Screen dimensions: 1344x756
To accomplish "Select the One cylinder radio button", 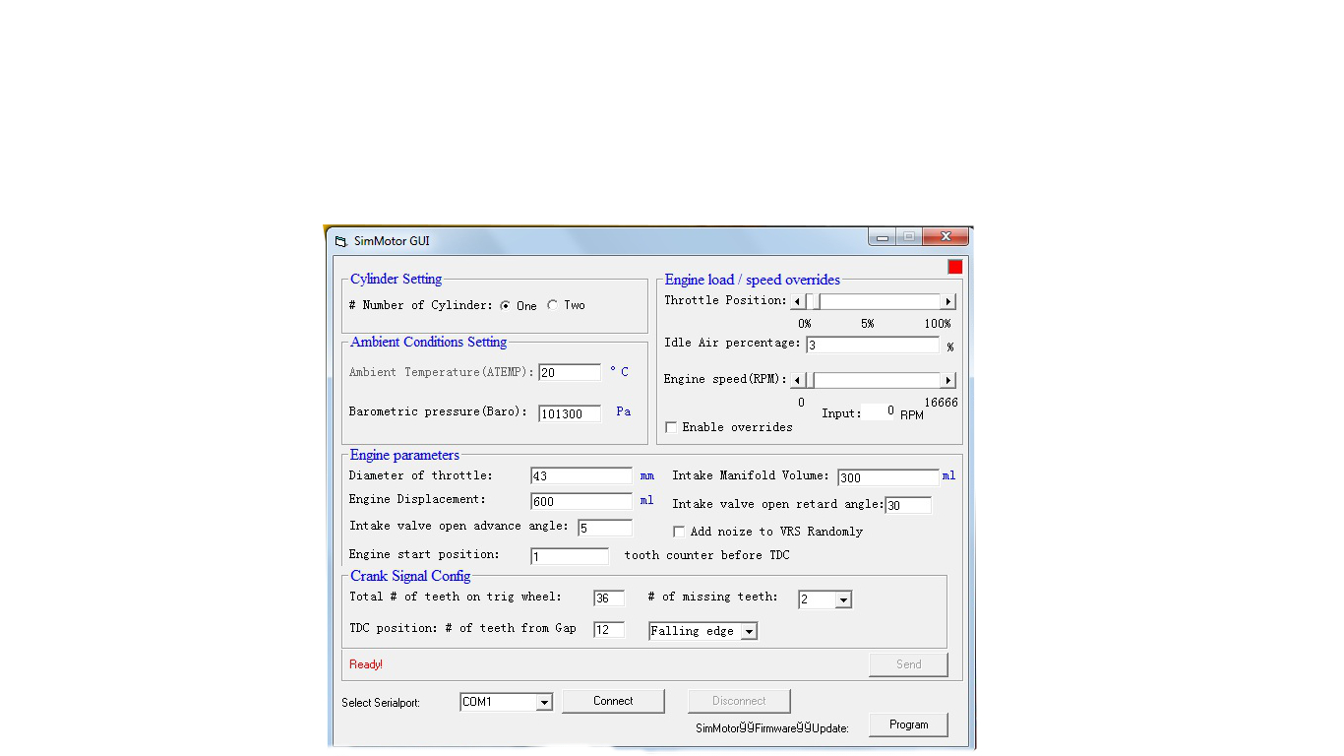I will 506,305.
